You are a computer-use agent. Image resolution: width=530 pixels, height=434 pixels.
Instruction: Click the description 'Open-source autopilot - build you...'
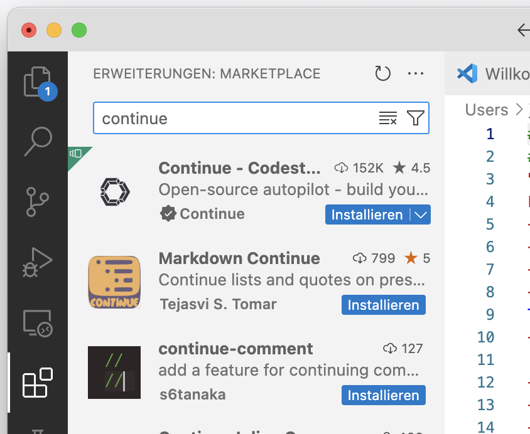point(293,189)
